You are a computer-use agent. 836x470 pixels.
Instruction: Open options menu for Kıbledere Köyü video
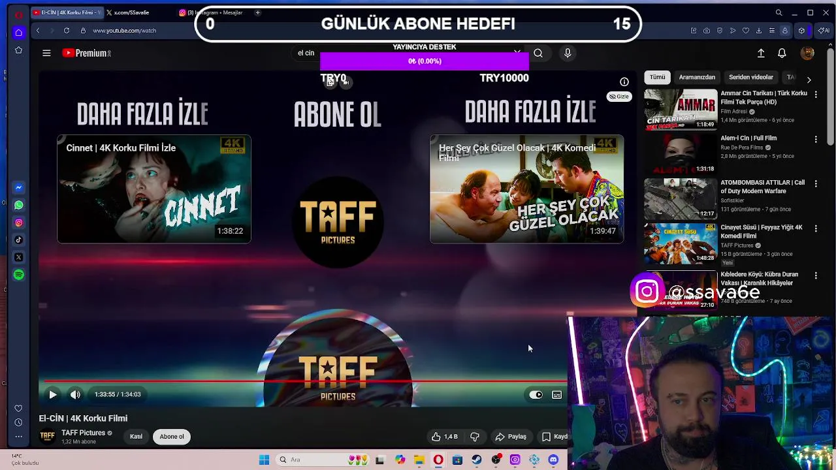(x=816, y=275)
